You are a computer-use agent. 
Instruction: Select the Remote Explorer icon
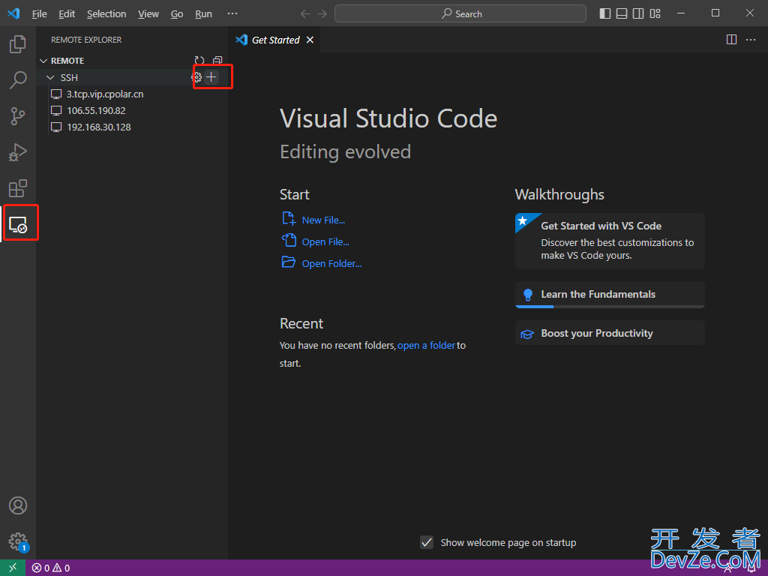click(x=18, y=225)
